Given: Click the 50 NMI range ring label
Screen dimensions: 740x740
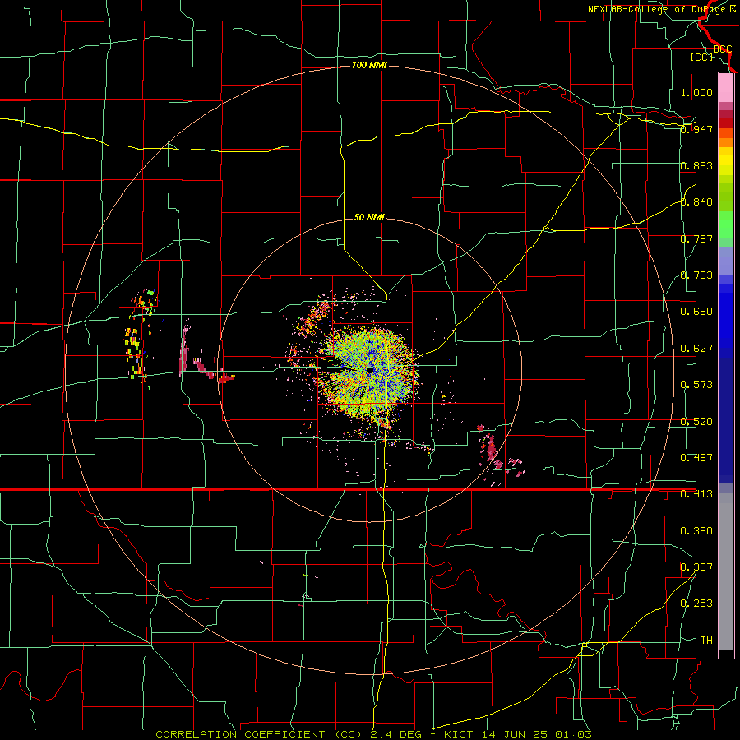Looking at the screenshot, I should [x=369, y=218].
